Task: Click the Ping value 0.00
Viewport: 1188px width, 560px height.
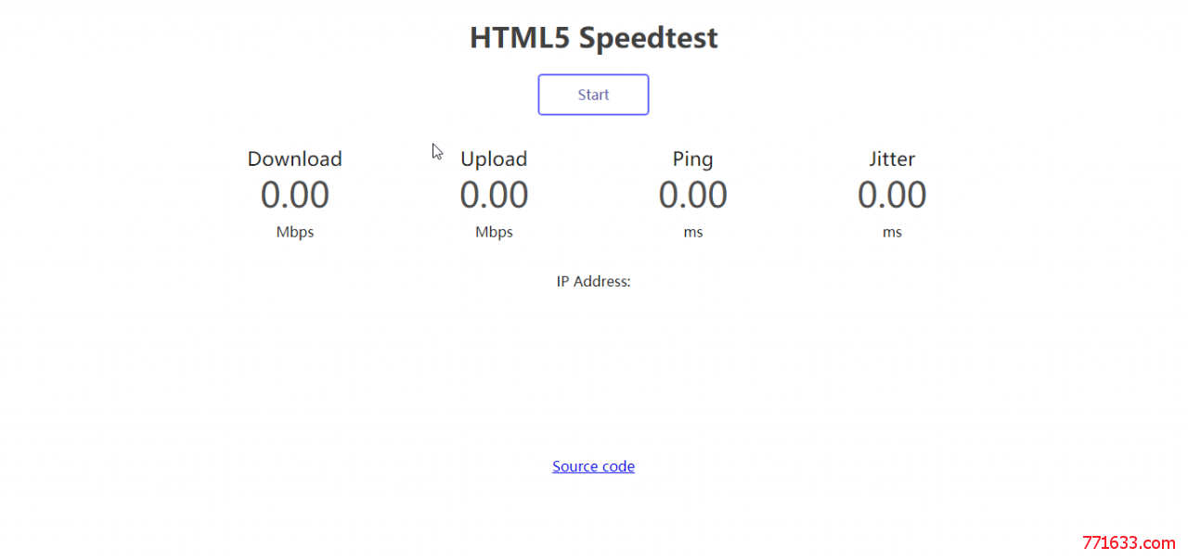Action: point(693,196)
